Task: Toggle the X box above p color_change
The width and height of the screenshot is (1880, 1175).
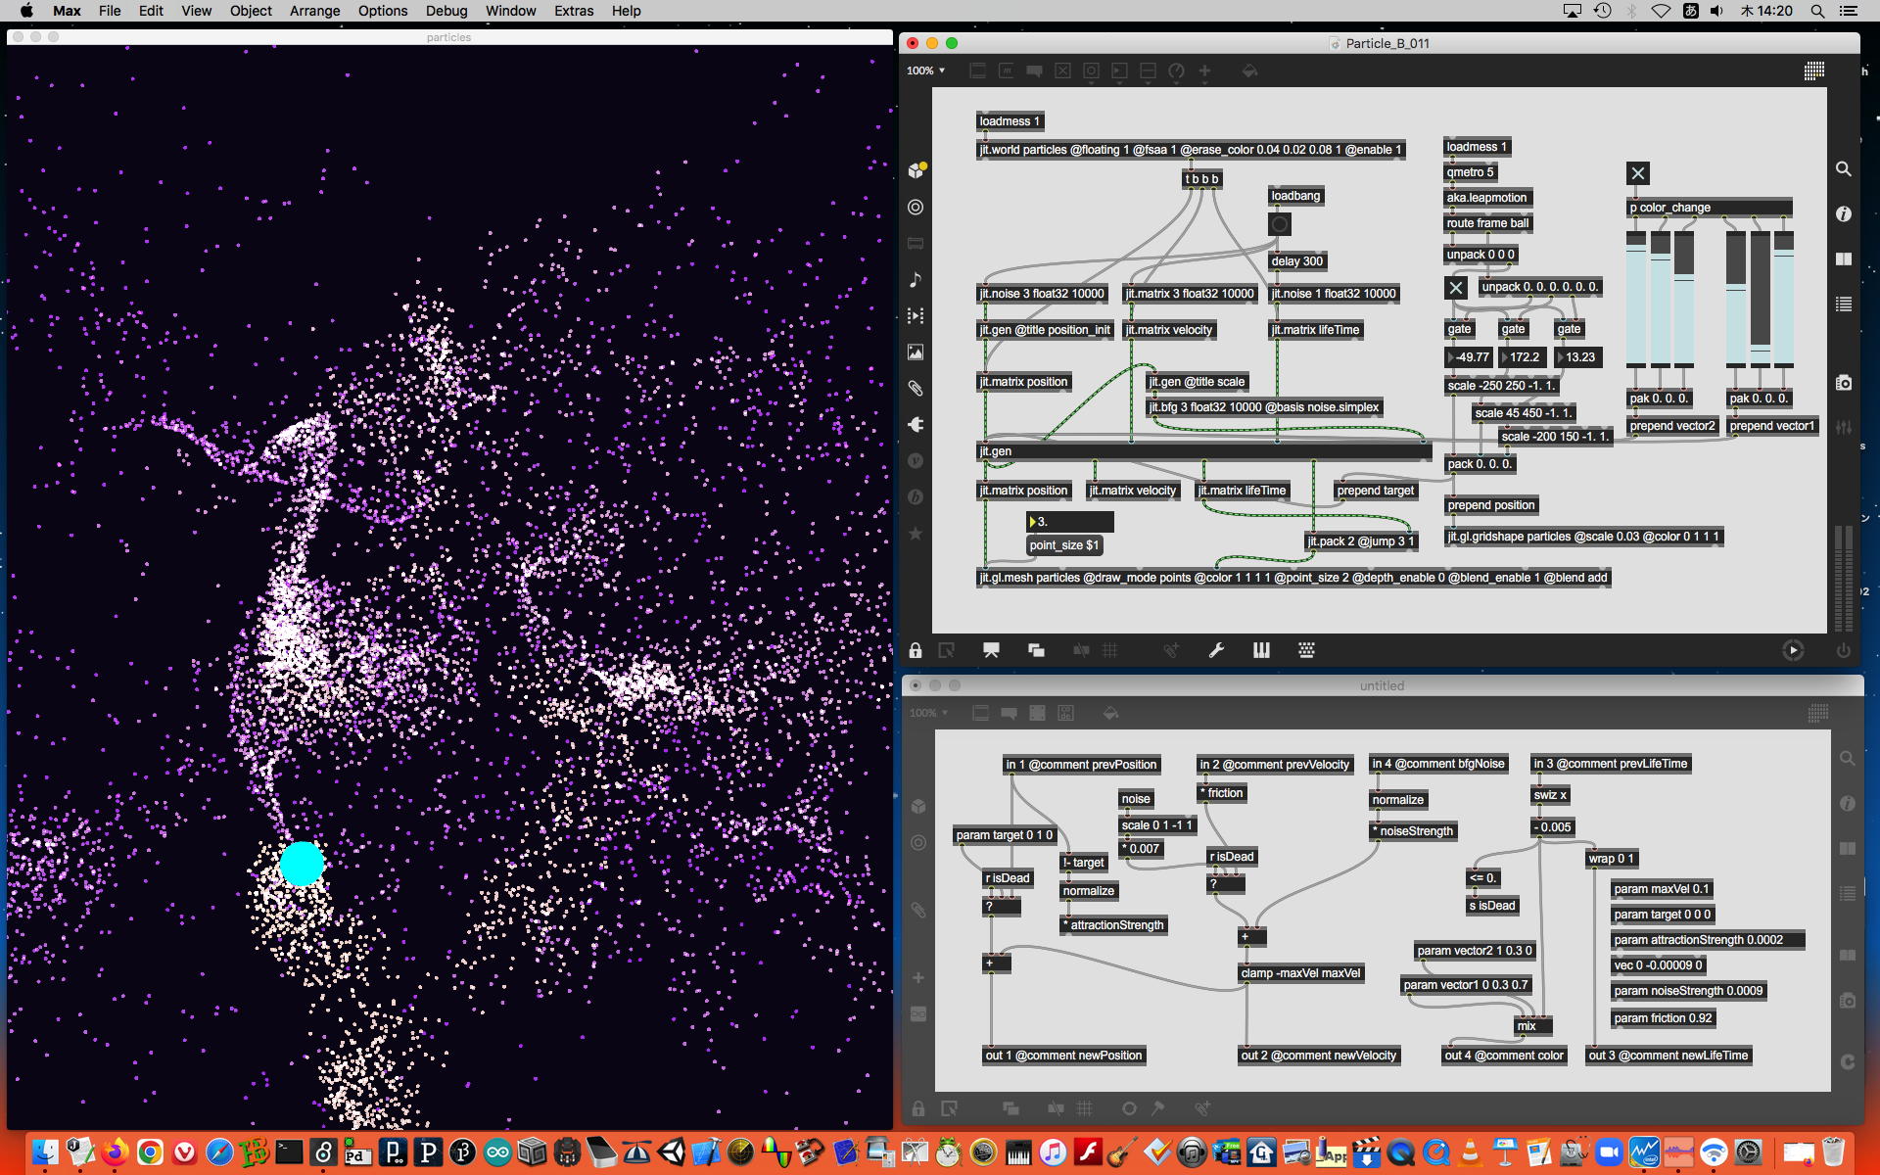Action: 1637,174
